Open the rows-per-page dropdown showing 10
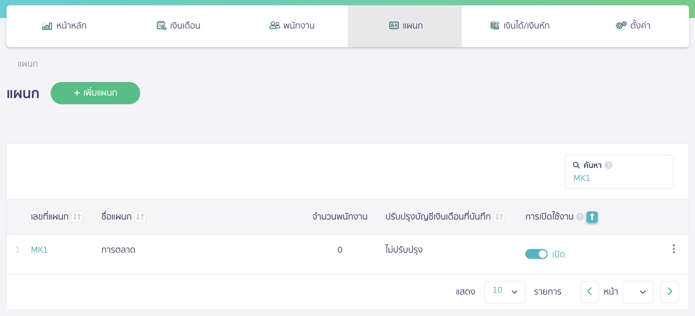Viewport: 695px width, 316px height. pos(504,292)
